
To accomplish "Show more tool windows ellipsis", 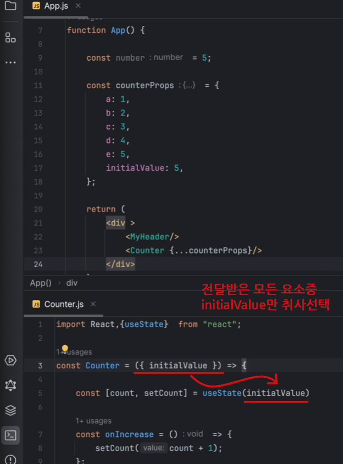I will click(10, 62).
